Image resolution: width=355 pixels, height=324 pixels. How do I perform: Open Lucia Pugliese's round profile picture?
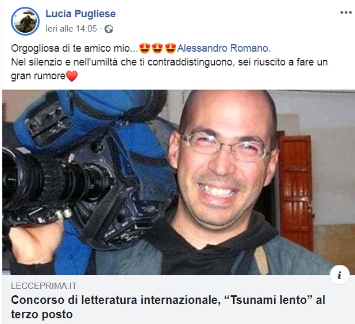point(25,21)
